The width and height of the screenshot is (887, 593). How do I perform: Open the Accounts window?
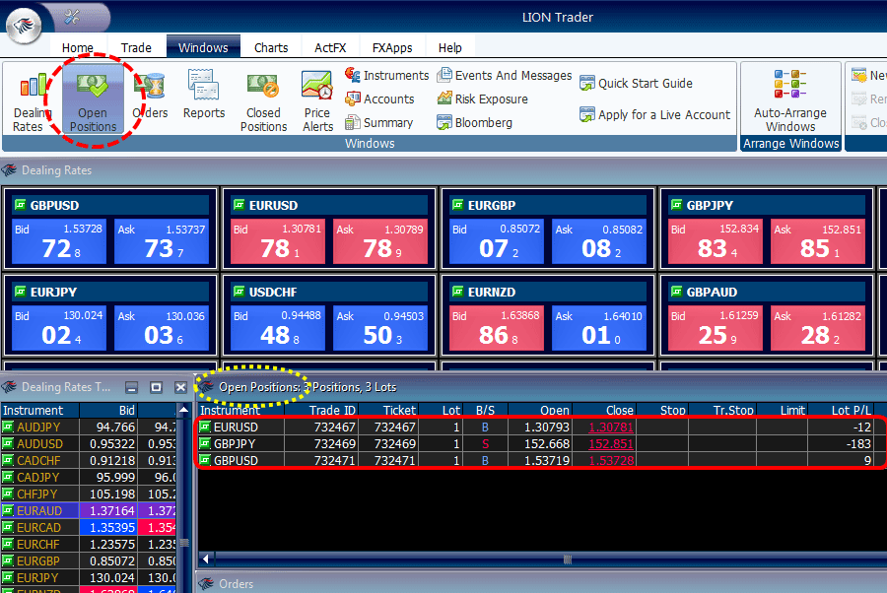pyautogui.click(x=380, y=99)
